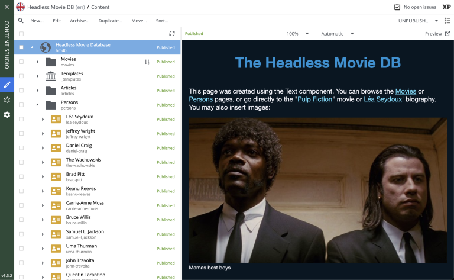Open the gear-outline widget icon in sidebar
This screenshot has height=280, width=454.
(7, 99)
